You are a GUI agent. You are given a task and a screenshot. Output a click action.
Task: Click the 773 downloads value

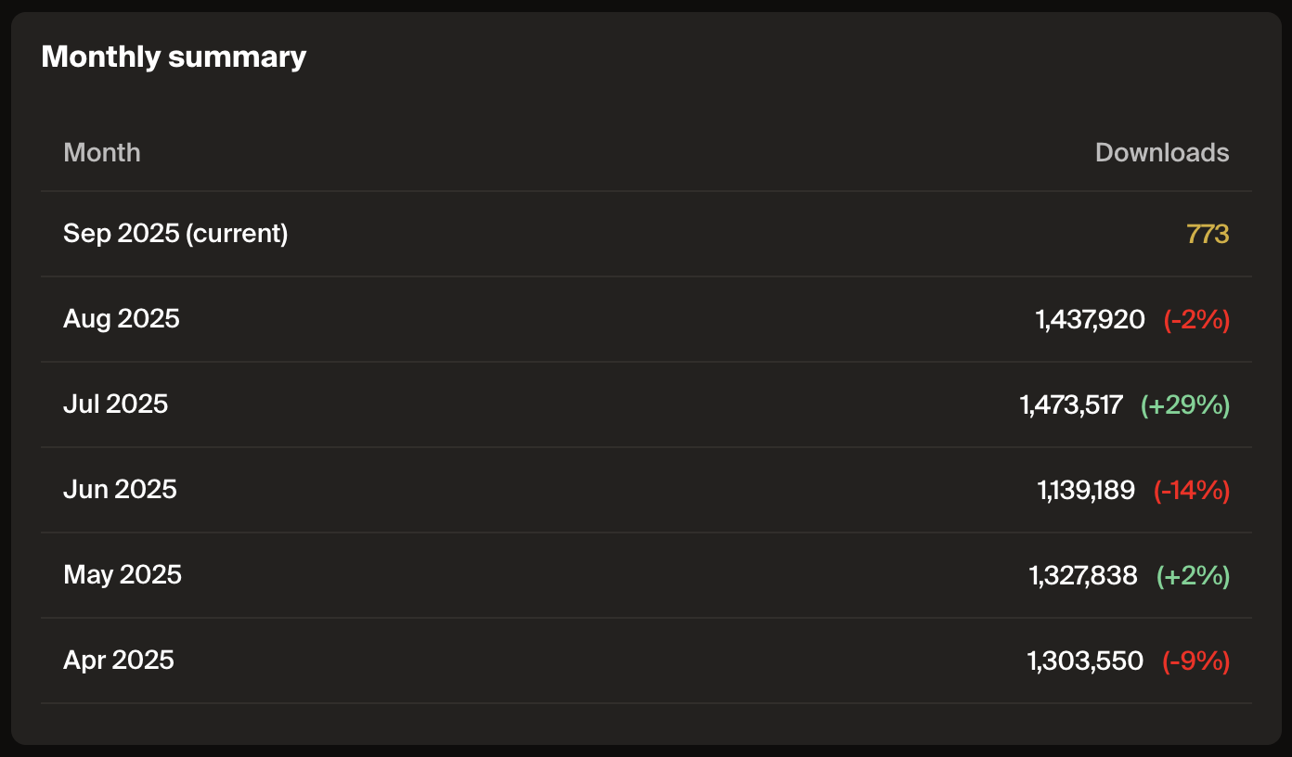click(x=1208, y=235)
